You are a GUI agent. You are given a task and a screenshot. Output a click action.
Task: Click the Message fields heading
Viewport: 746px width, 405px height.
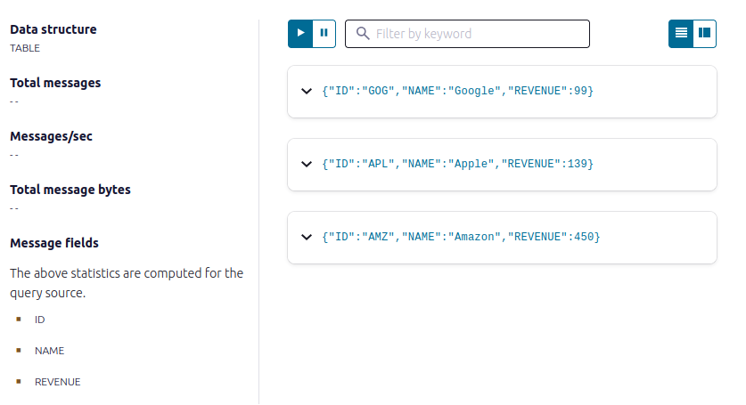pyautogui.click(x=54, y=243)
